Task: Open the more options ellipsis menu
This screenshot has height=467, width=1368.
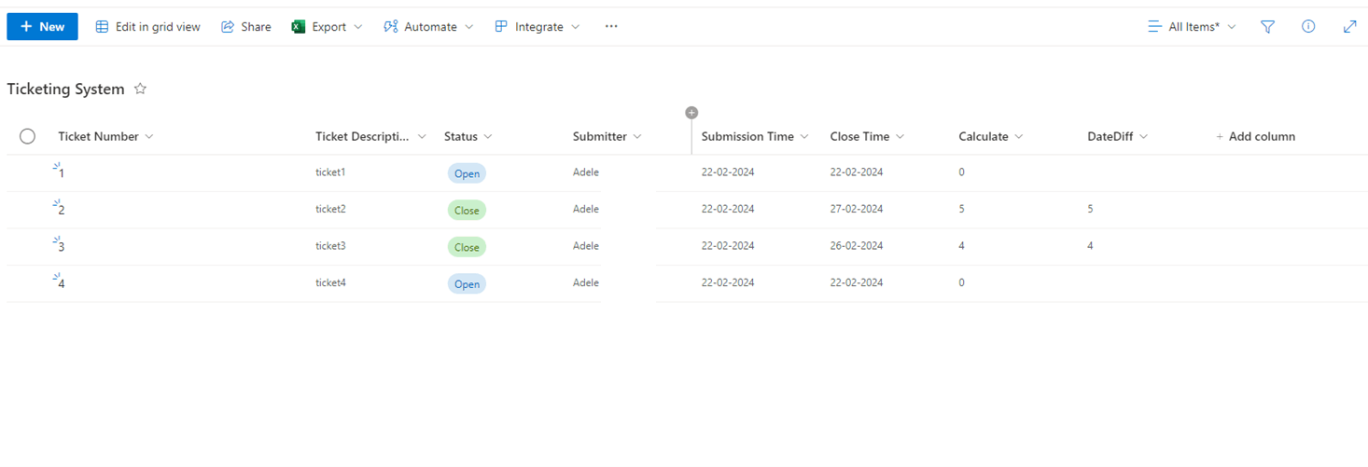Action: click(611, 27)
